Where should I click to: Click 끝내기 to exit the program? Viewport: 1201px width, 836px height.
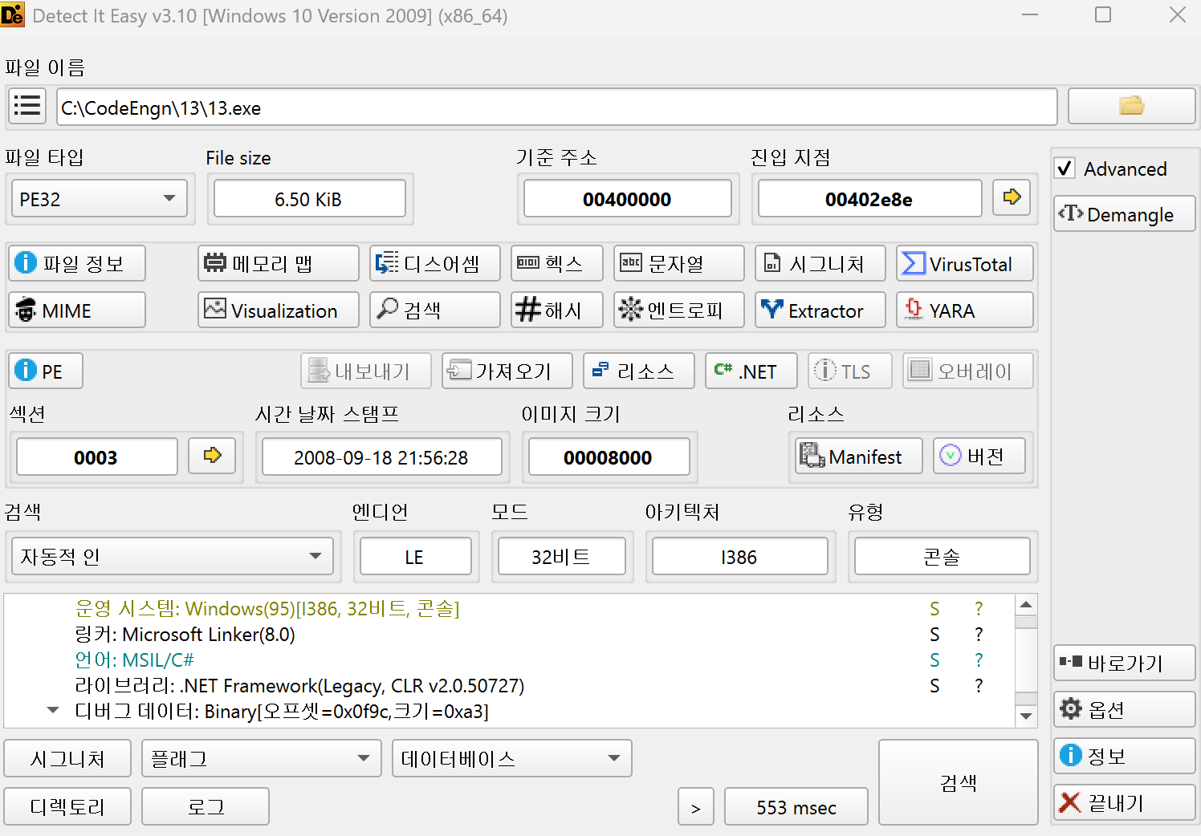[x=1124, y=802]
